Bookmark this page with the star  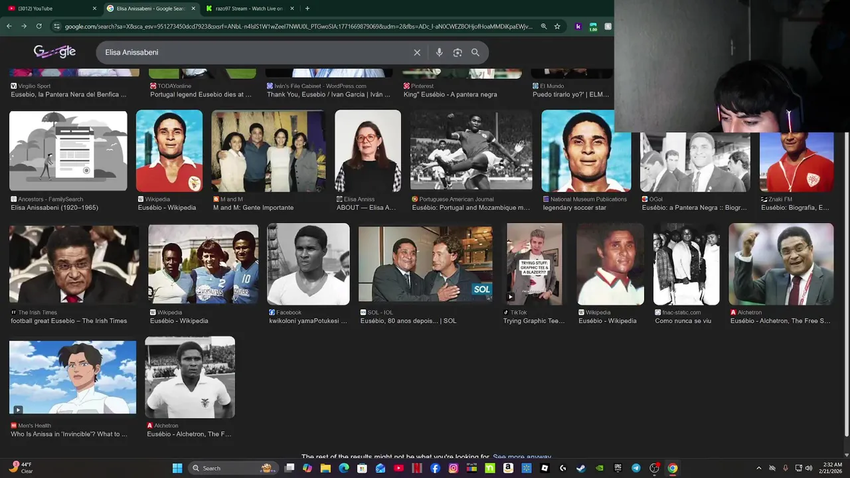click(x=557, y=27)
